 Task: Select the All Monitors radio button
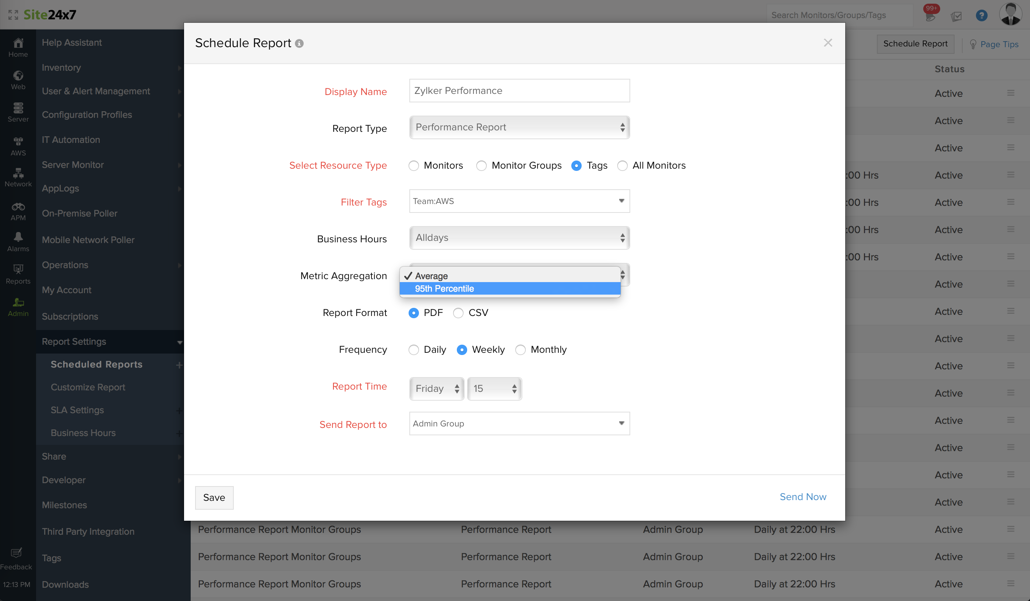[622, 166]
